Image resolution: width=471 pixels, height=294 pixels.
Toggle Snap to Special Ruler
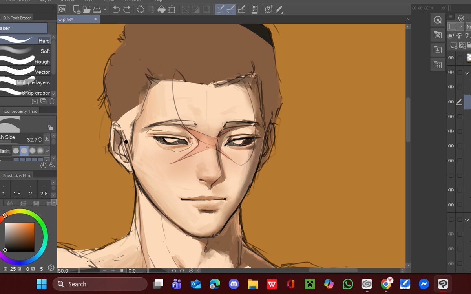tap(231, 9)
